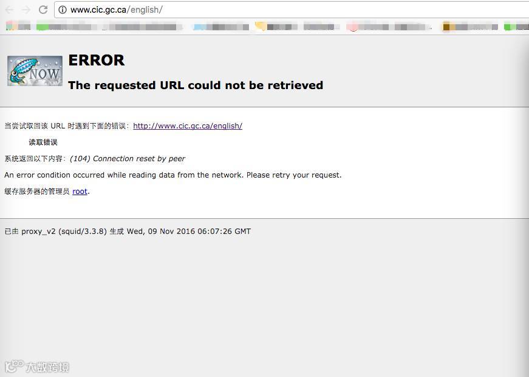Click the proxy_v2 squid/3.3.8 footer line
This screenshot has height=377, width=529.
[x=128, y=232]
